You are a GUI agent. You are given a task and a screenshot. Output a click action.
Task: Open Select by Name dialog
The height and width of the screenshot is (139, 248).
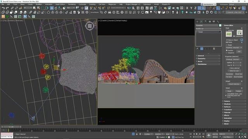pyautogui.click(x=38, y=8)
